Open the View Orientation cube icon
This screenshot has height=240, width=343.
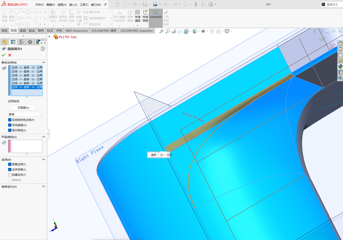(186, 31)
